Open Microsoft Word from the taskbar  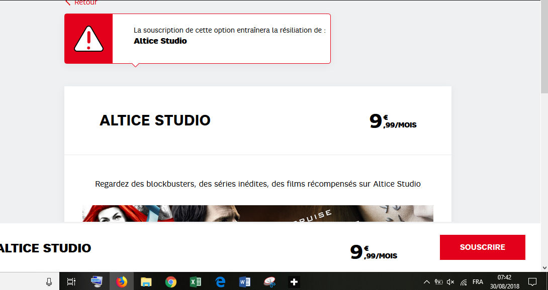click(x=245, y=281)
